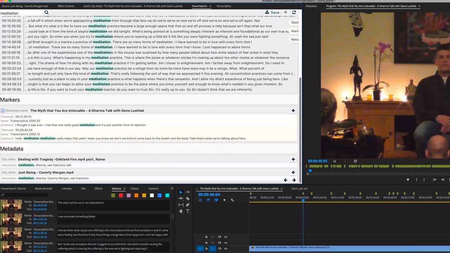Jump to transcript result at 00:28:50:03
Image resolution: width=450 pixels, height=253 pixels.
coord(11,79)
